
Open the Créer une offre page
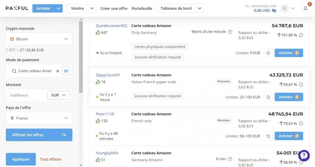point(114,9)
